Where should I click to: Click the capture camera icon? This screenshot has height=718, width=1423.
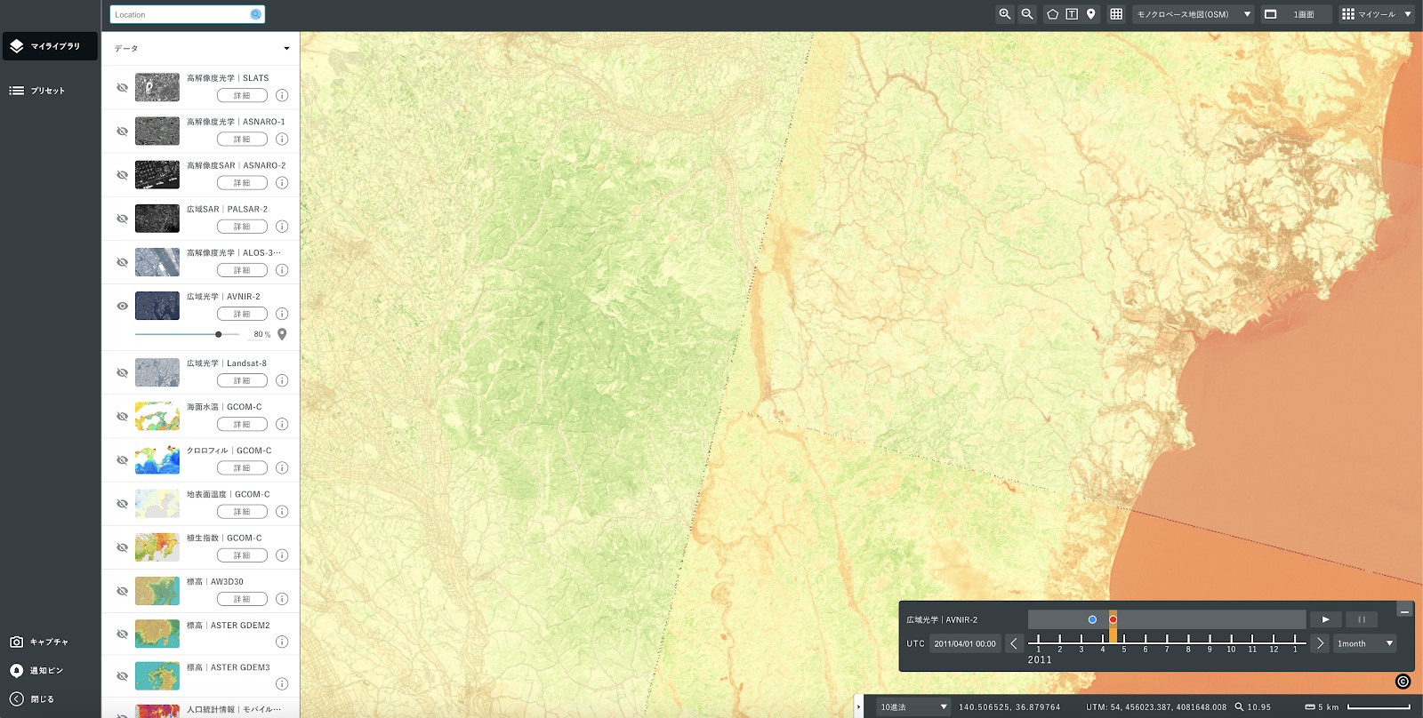pyautogui.click(x=16, y=642)
